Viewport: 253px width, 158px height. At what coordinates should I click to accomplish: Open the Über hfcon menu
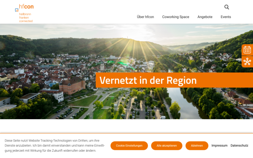145,17
